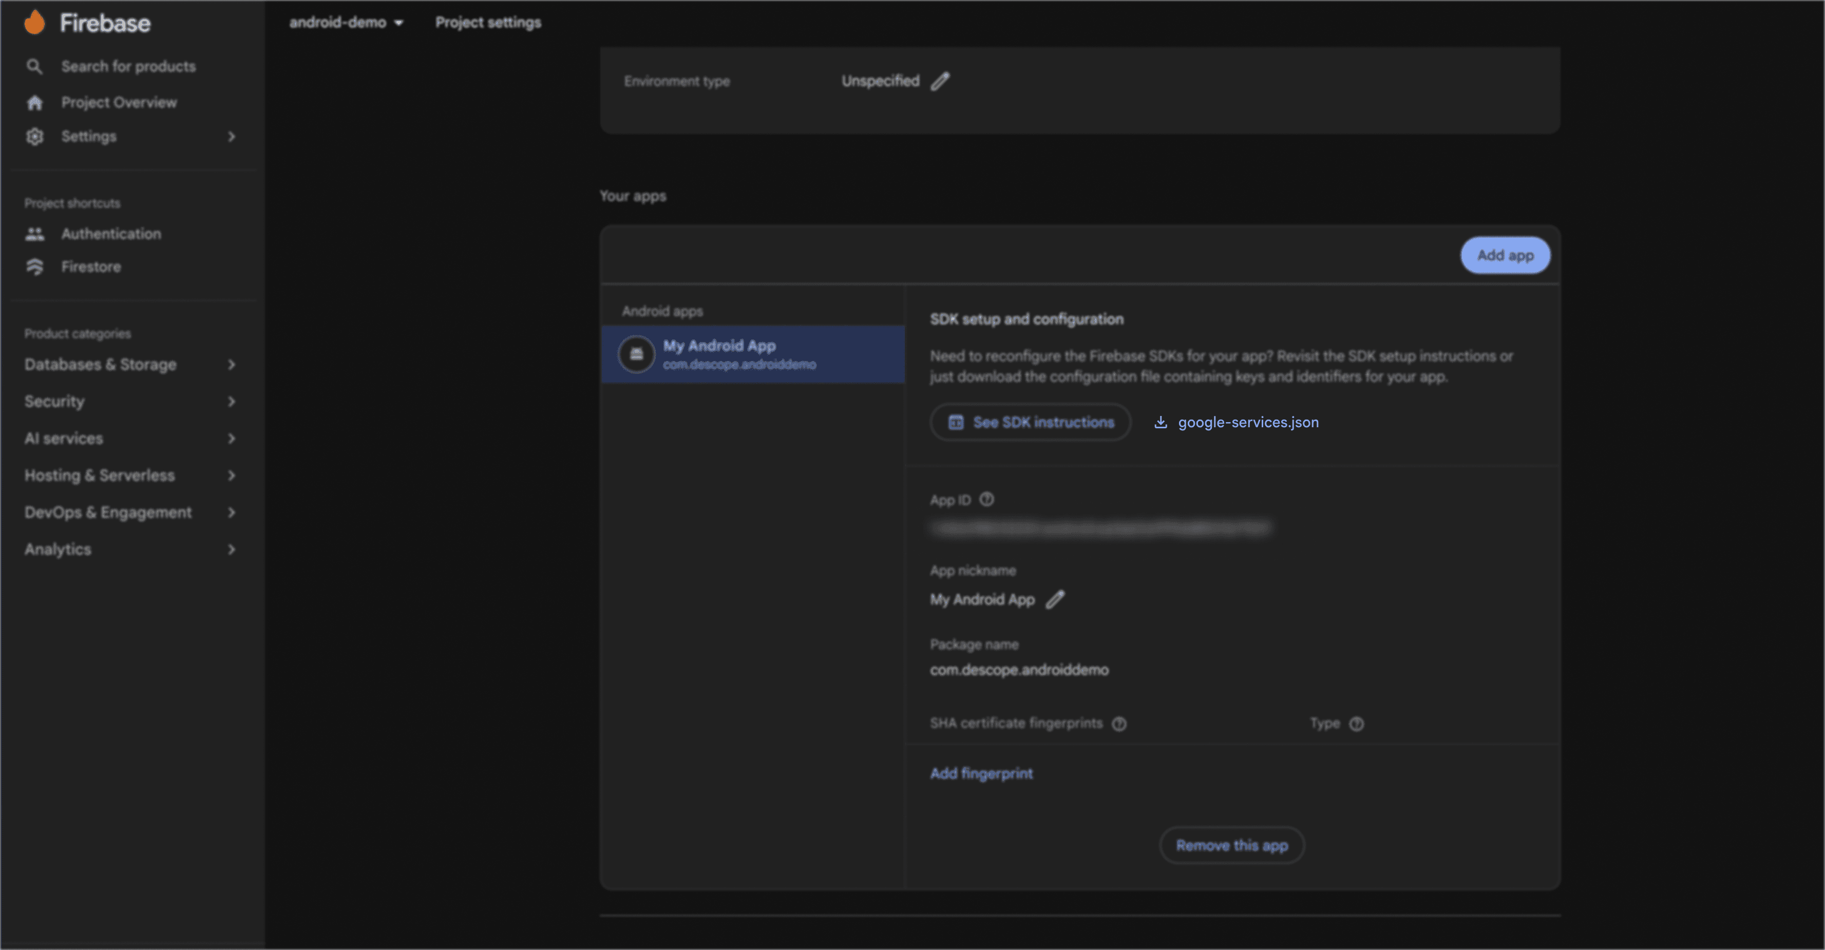Viewport: 1825px width, 950px height.
Task: Open the android-demo project dropdown
Action: tap(347, 23)
